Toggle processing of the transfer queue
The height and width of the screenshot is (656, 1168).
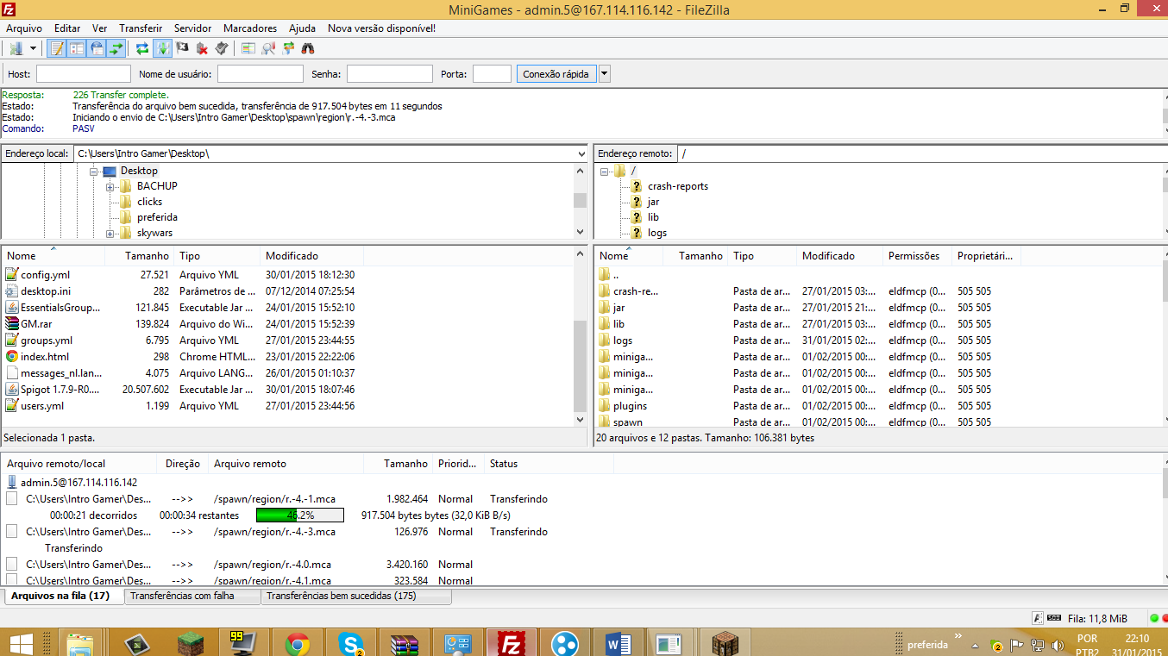pos(162,48)
